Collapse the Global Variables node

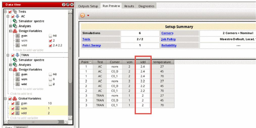point(5,99)
